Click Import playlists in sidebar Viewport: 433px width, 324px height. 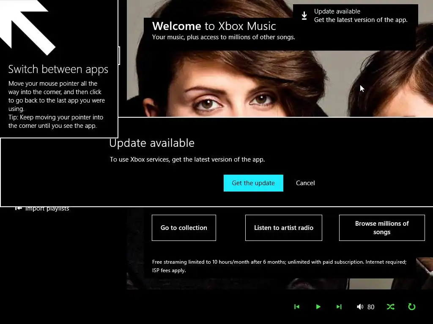(47, 209)
